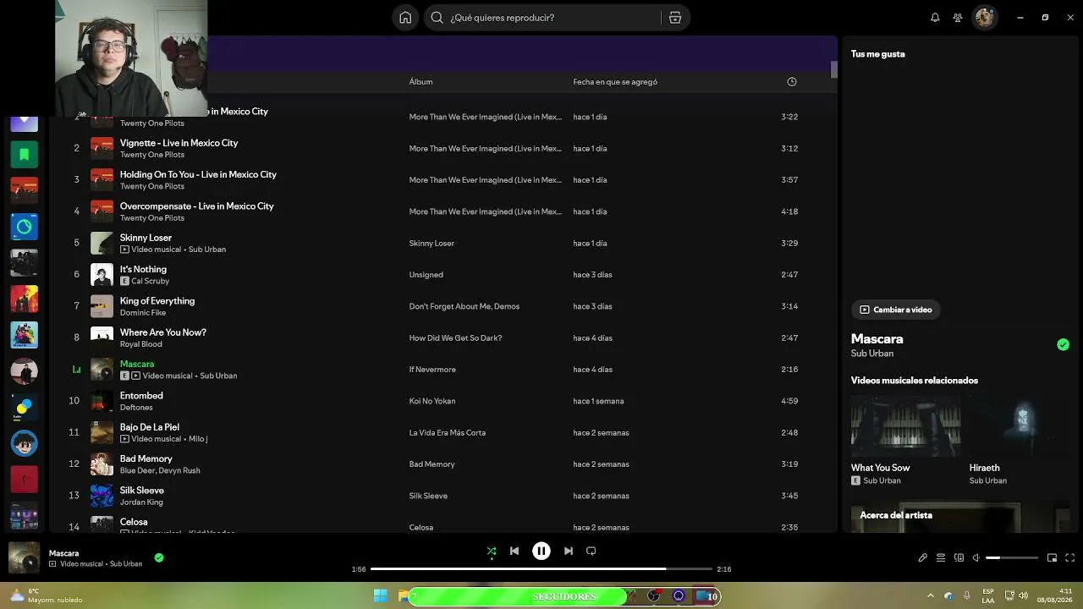Mute with the speaker icon in player bar

tap(976, 558)
